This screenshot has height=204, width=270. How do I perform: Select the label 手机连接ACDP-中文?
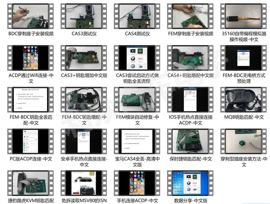click(137, 200)
